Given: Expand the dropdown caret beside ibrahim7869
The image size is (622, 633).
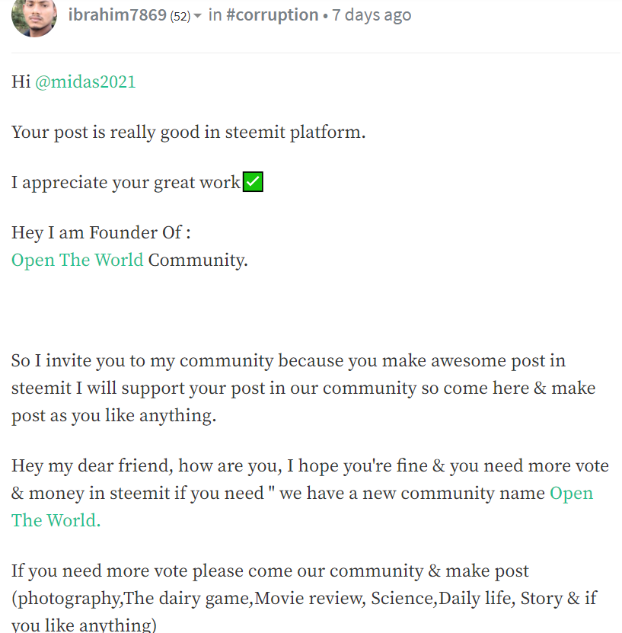Looking at the screenshot, I should 197,16.
